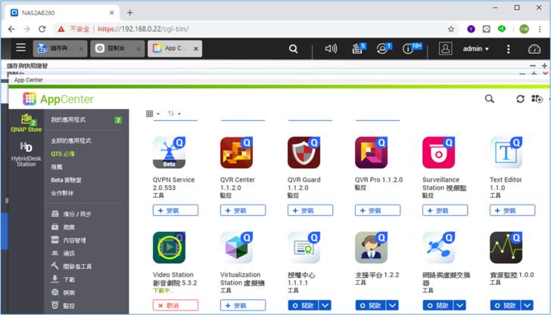Click the 支援平台 app icon
This screenshot has width=551, height=315.
pos(372,248)
